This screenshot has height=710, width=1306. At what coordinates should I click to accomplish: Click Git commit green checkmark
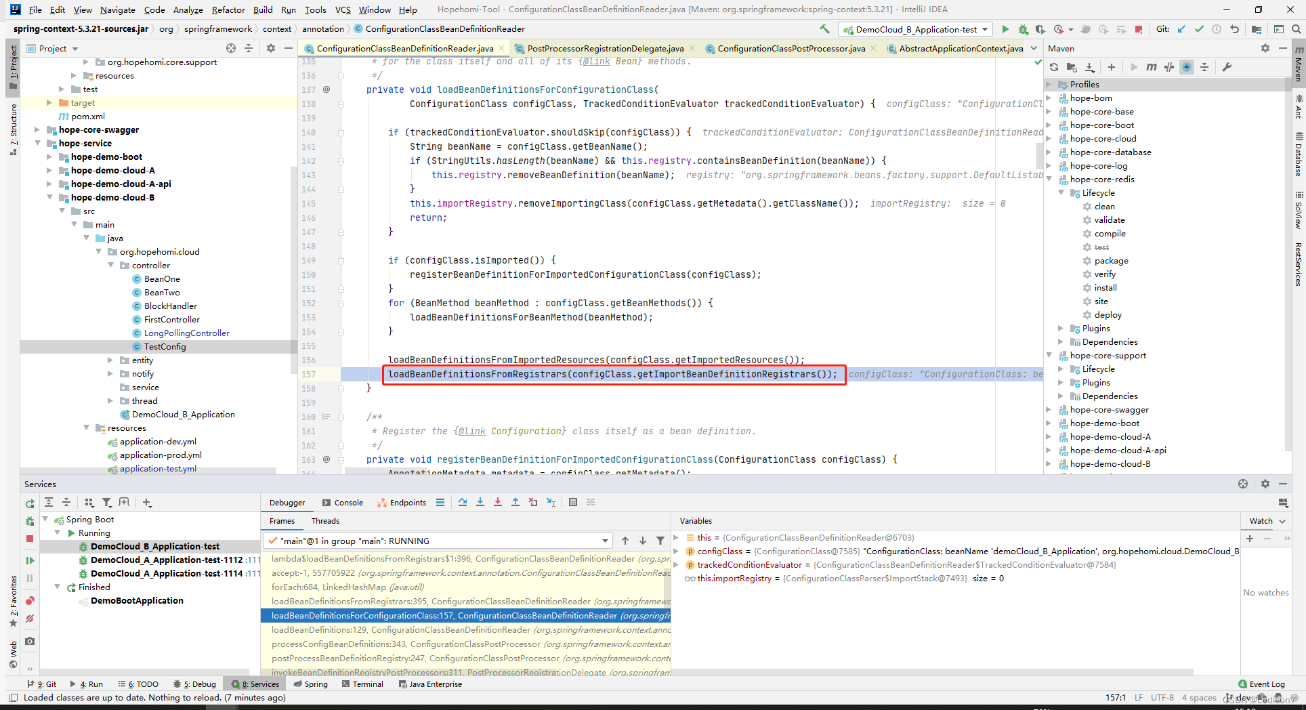[1199, 29]
